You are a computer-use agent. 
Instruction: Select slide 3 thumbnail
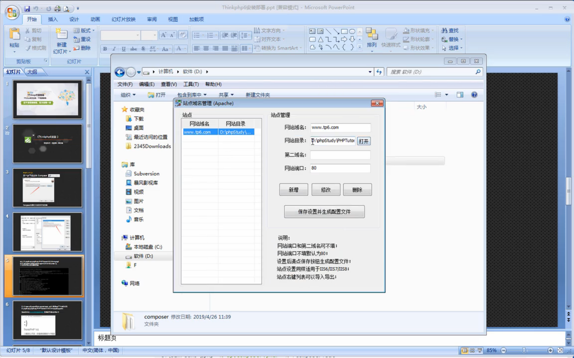pyautogui.click(x=47, y=188)
